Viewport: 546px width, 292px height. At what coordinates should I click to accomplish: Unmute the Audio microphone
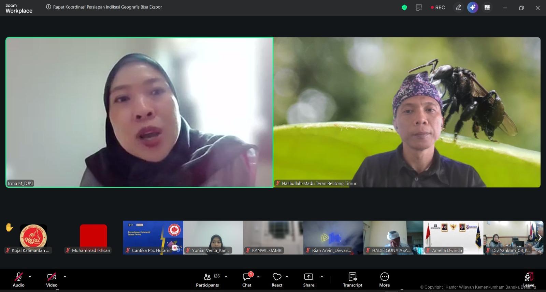click(18, 279)
